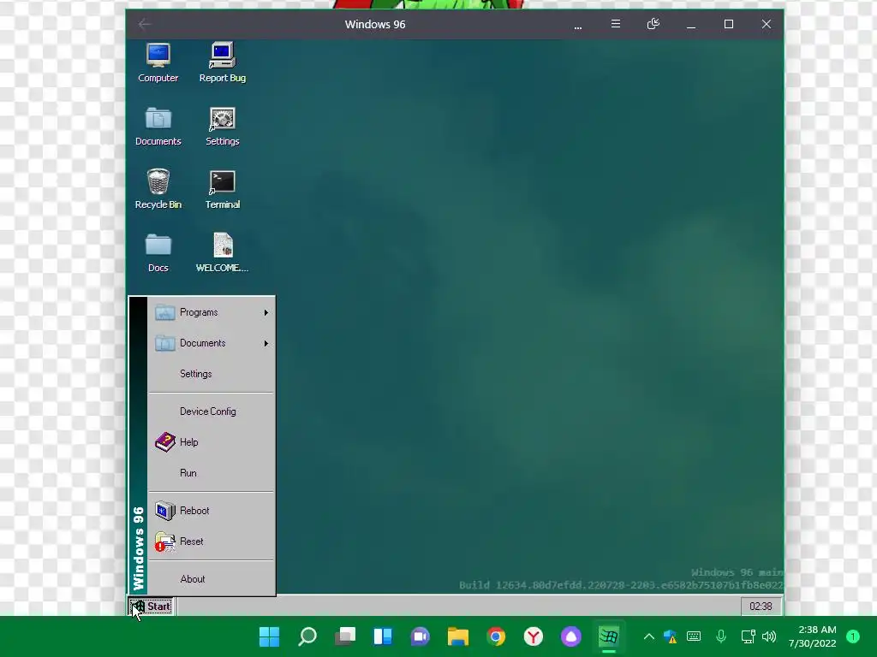Launch Yandex Browser from the taskbar
Image resolution: width=877 pixels, height=657 pixels.
(533, 636)
